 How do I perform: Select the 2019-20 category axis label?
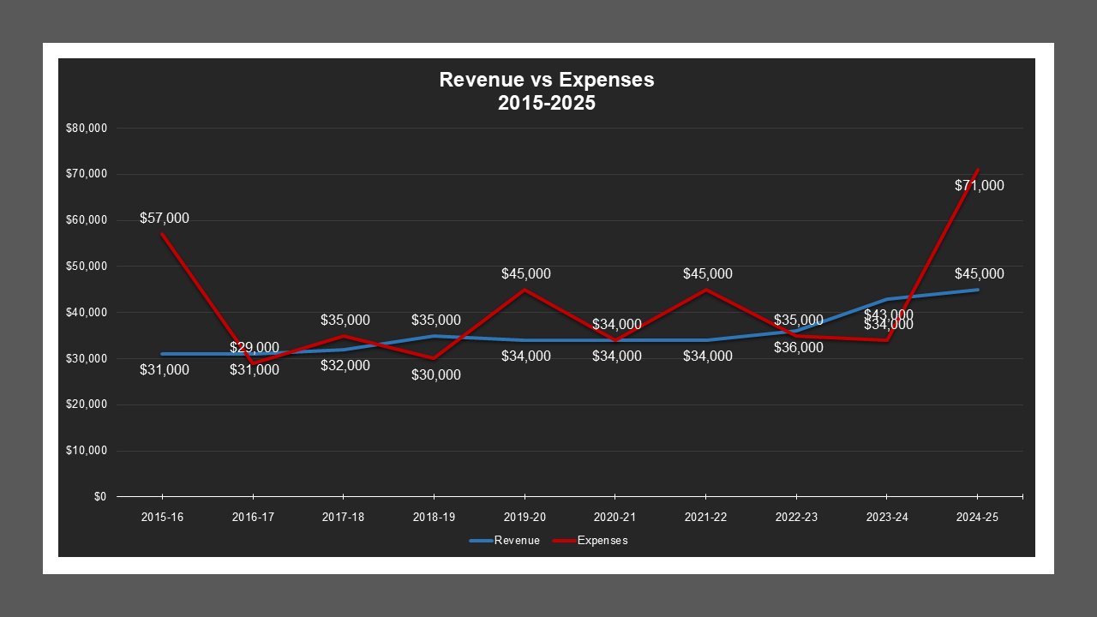525,517
